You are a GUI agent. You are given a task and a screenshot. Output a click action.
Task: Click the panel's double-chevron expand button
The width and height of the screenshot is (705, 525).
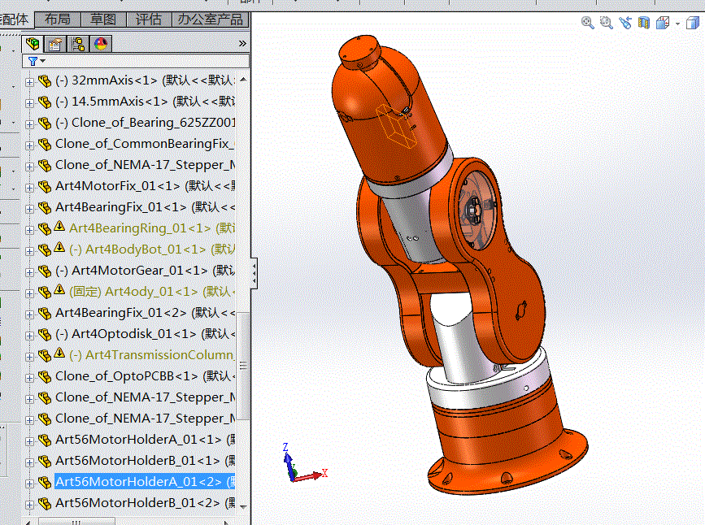point(242,43)
